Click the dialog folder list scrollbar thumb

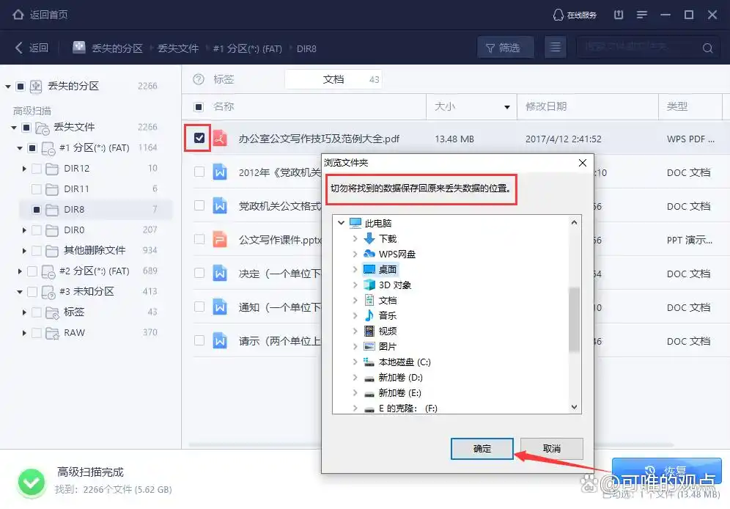tap(575, 319)
